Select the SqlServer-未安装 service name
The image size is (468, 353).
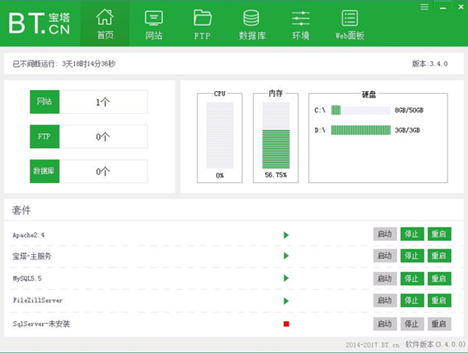point(41,324)
